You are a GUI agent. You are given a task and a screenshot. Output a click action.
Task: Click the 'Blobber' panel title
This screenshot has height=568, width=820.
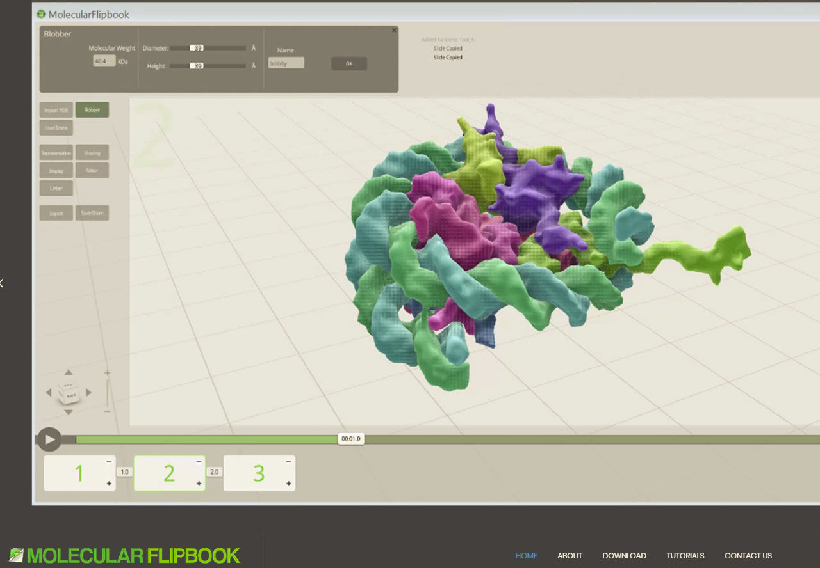click(58, 34)
